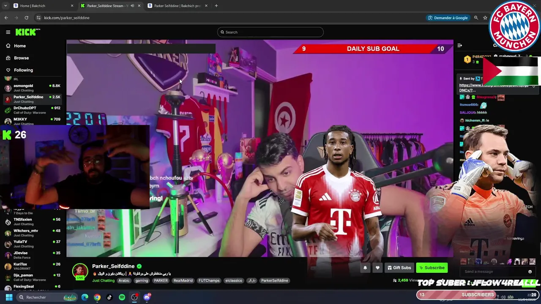541x304 pixels.
Task: Click the Parker_Seifddine streamer avatar
Action: 80,271
